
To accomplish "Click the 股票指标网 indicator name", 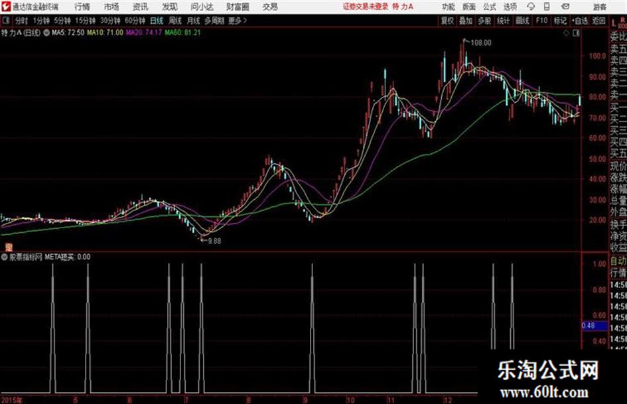I will pyautogui.click(x=26, y=257).
